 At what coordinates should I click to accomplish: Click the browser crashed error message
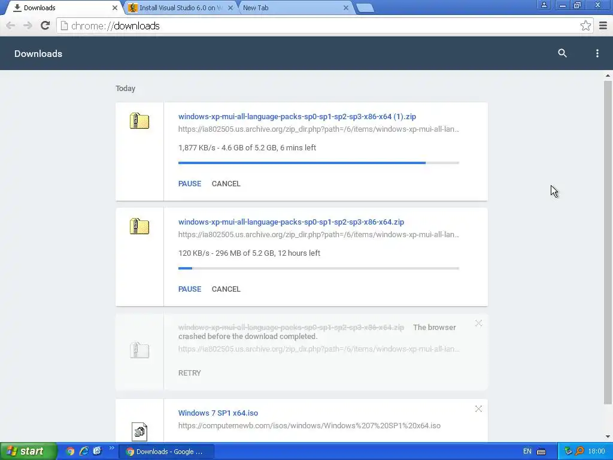[317, 332]
